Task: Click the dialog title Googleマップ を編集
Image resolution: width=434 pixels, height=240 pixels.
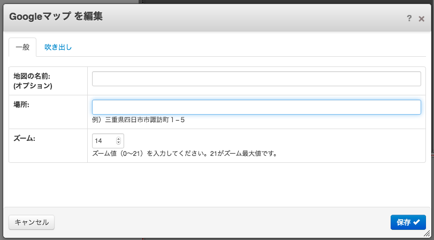Action: pos(56,17)
